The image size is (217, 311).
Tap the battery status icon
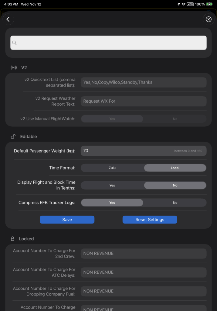click(209, 4)
